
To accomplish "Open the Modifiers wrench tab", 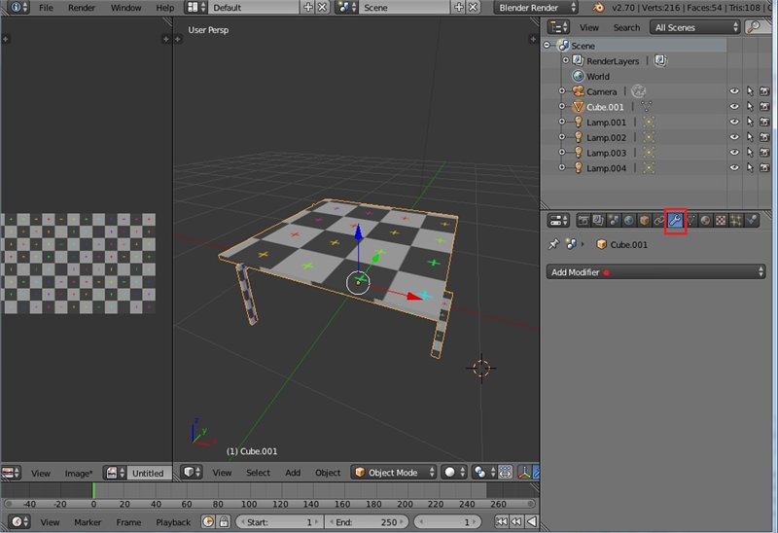I will (675, 221).
